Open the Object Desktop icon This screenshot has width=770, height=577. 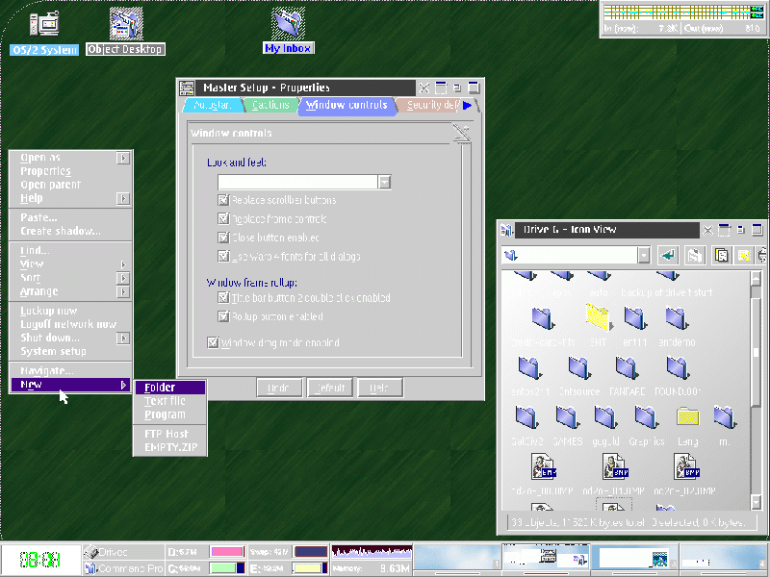125,25
